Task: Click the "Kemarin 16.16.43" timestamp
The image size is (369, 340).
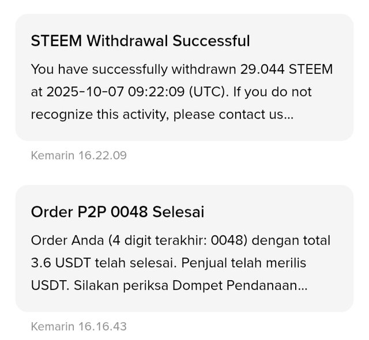Action: pyautogui.click(x=78, y=326)
